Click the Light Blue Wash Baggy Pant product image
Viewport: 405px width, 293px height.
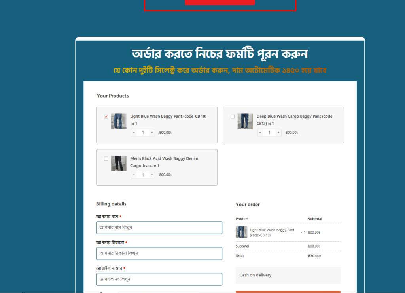coord(119,121)
